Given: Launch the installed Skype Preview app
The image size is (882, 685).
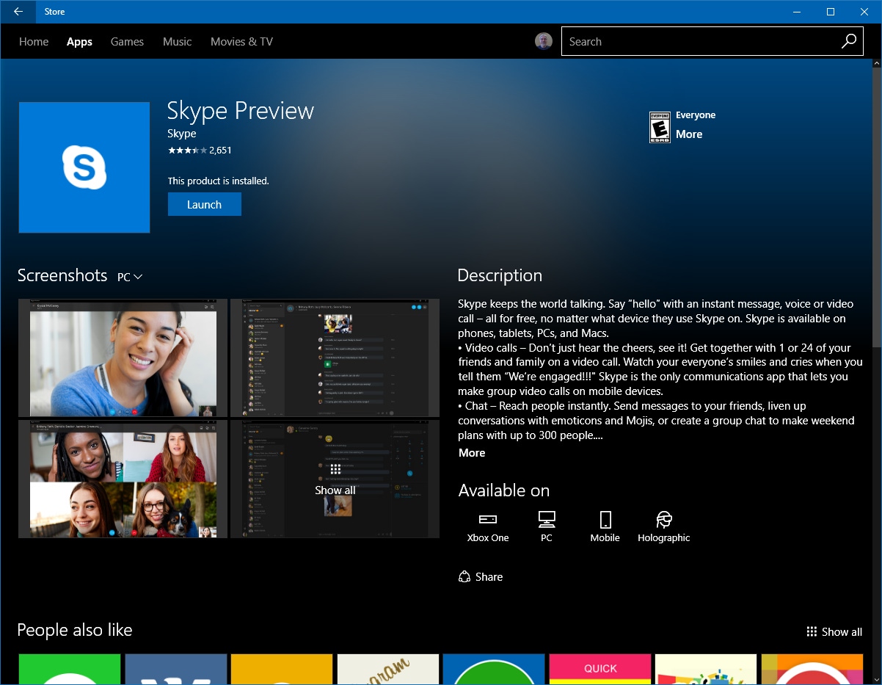Looking at the screenshot, I should (x=204, y=204).
